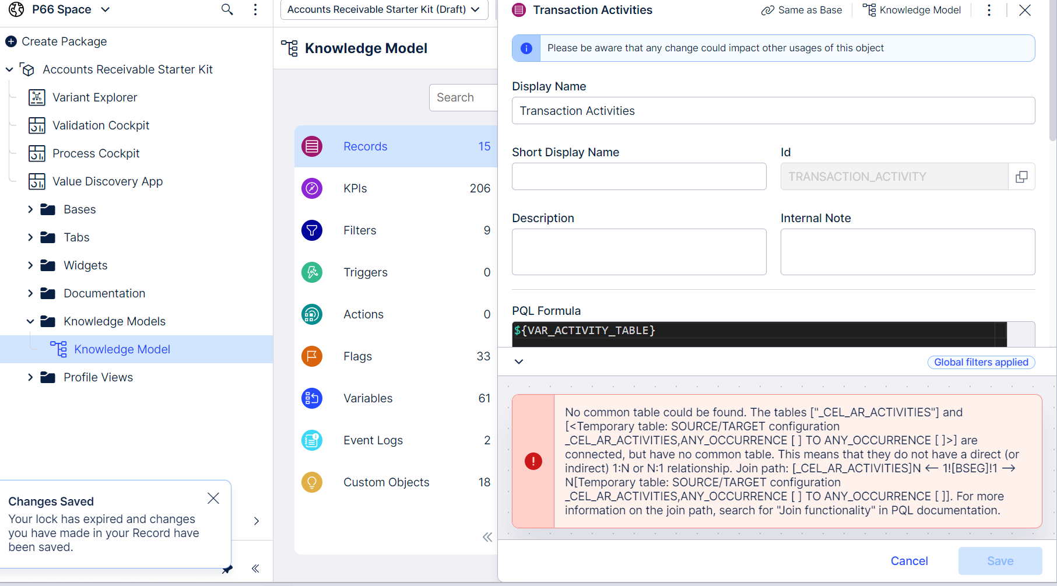Image resolution: width=1057 pixels, height=586 pixels.
Task: Click the Value Discovery App icon
Action: 37,181
